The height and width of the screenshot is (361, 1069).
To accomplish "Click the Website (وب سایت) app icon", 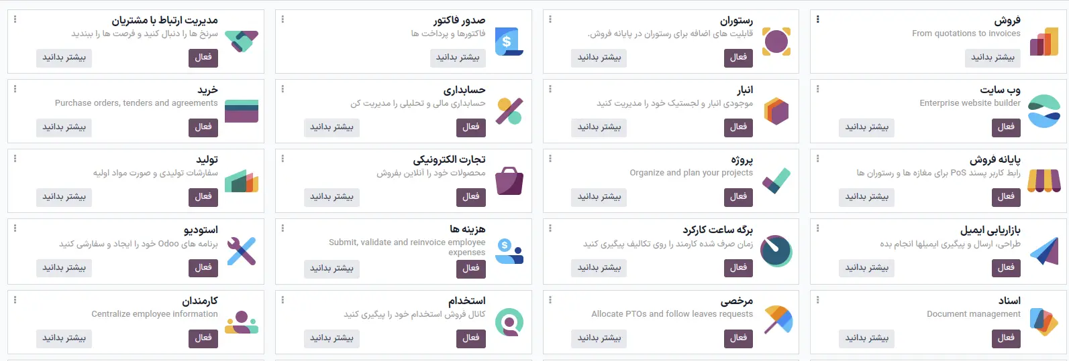I will click(1044, 111).
